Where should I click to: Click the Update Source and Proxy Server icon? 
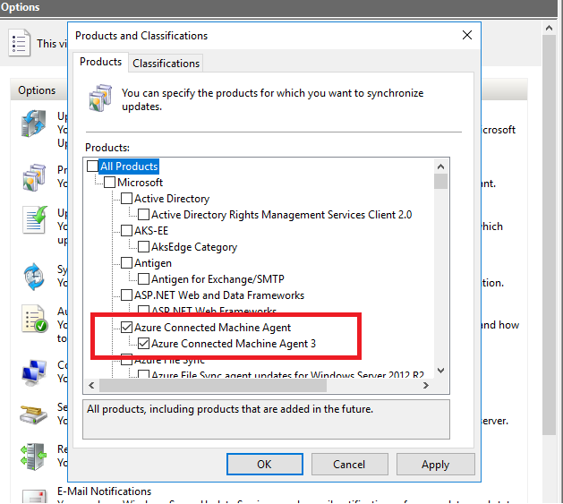click(x=34, y=124)
